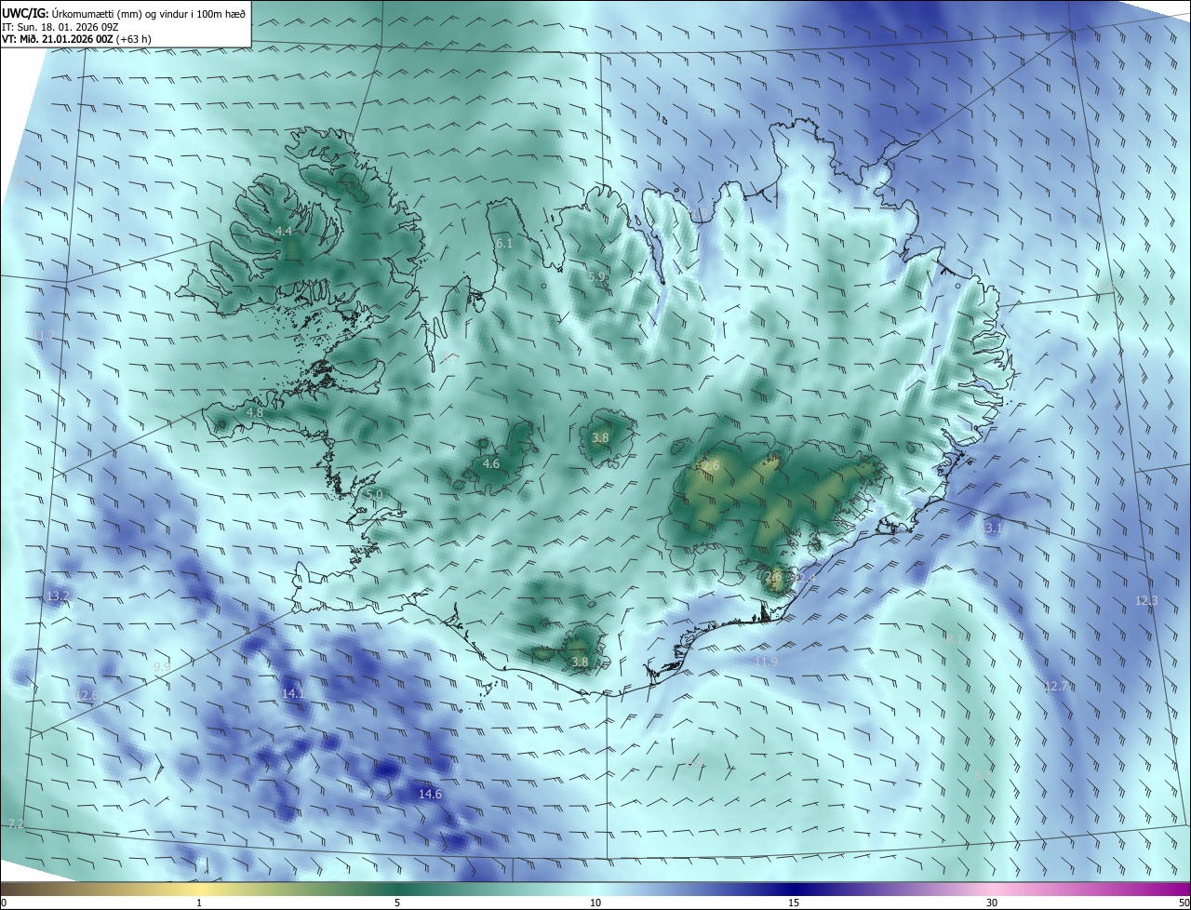1191x910 pixels.
Task: Click the colorbar tick label "15"
Action: pos(794,903)
